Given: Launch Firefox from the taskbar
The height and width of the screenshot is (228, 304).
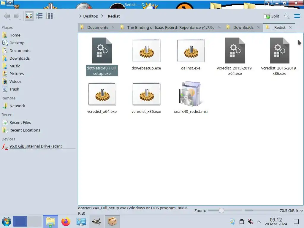Looking at the screenshot, I should [x=66, y=221].
